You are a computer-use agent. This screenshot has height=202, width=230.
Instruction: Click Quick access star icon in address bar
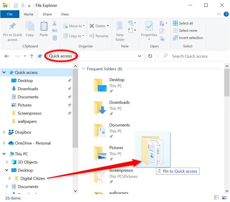(x=40, y=56)
